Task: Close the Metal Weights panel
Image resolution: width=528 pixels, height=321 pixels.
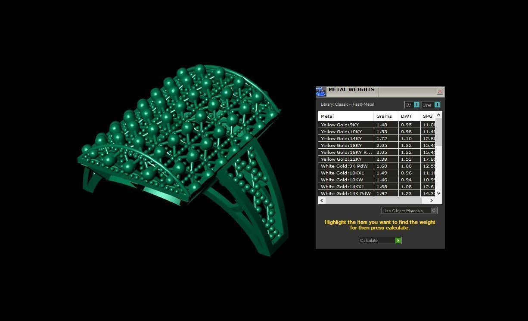Action: [440, 91]
